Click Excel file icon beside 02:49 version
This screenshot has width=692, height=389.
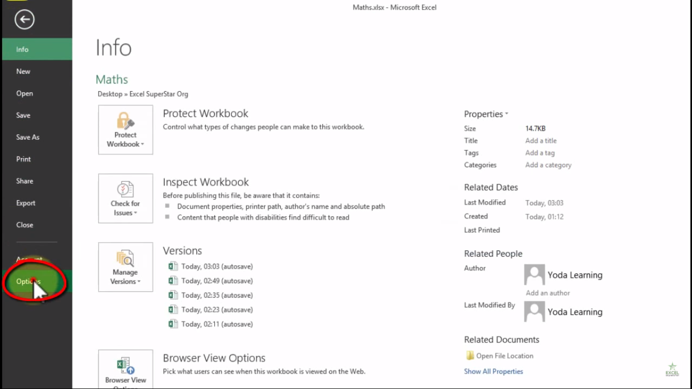click(x=173, y=280)
